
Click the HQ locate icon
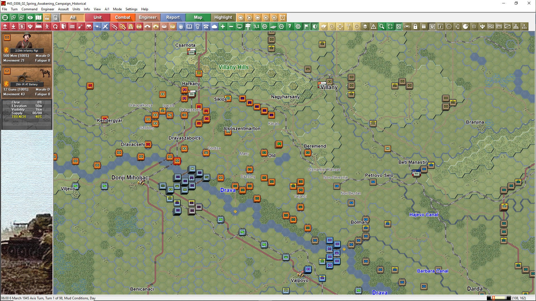point(490,26)
